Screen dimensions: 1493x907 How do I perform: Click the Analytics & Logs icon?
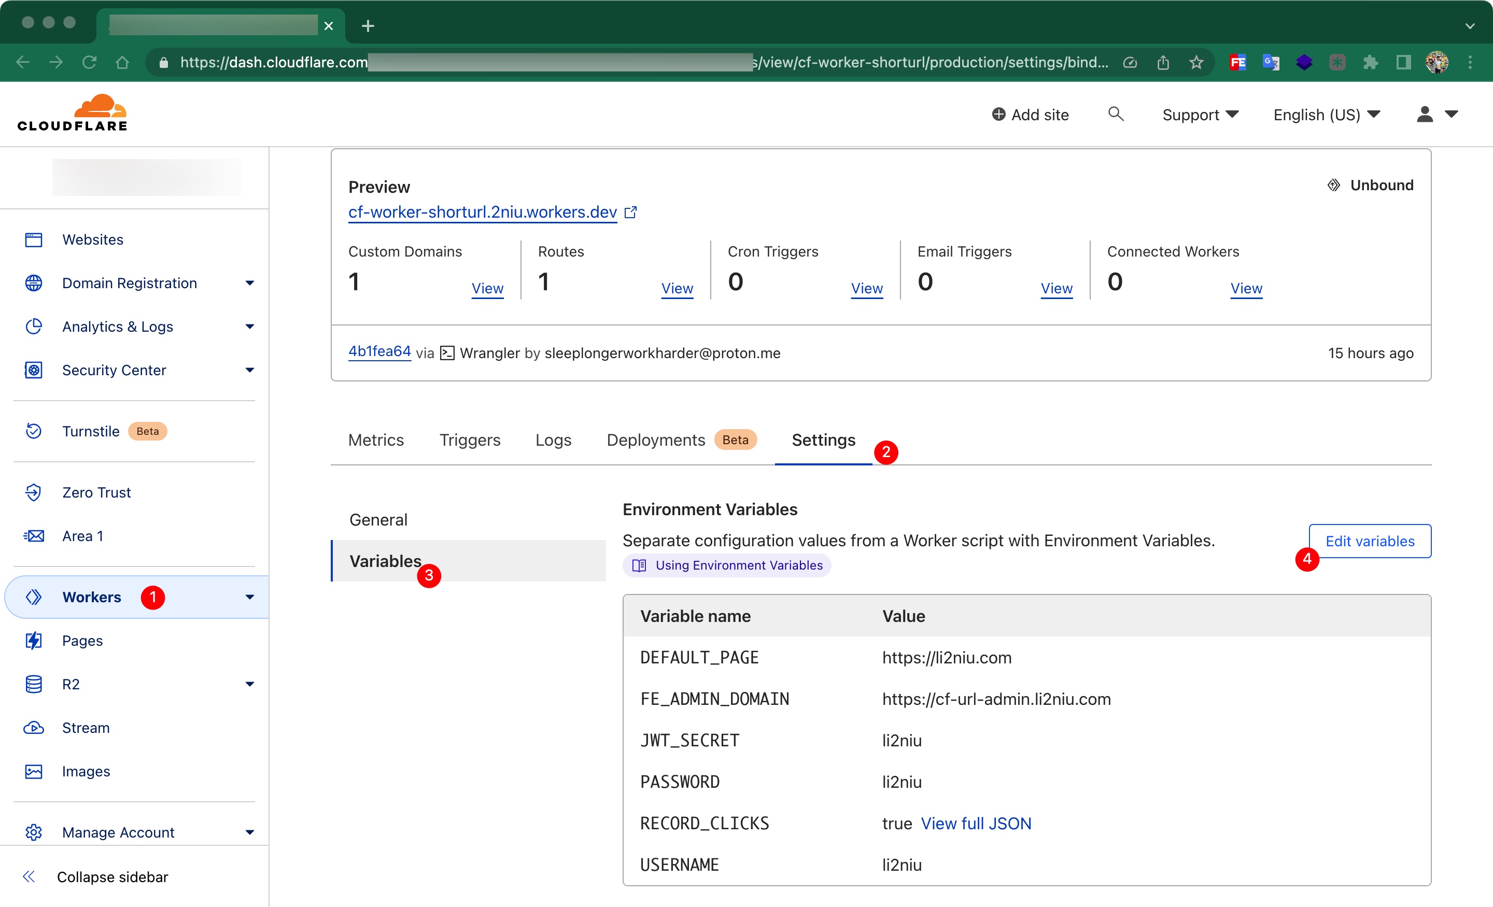[33, 325]
